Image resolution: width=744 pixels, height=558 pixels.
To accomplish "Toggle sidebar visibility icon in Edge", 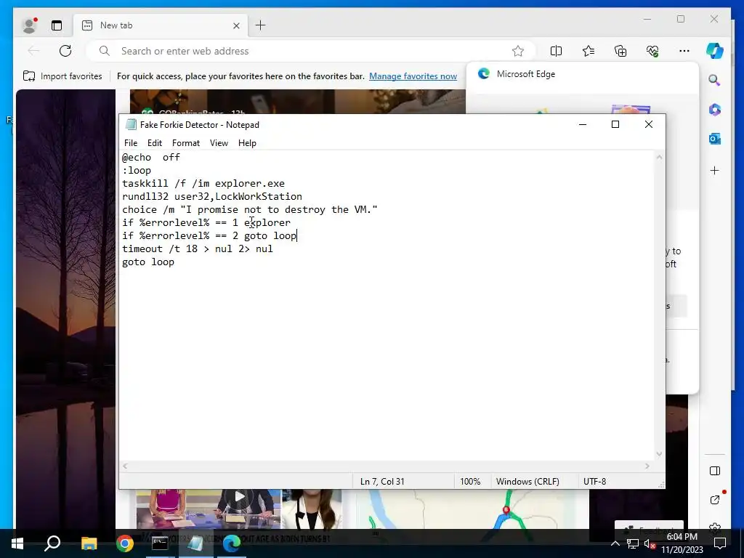I will 715,471.
